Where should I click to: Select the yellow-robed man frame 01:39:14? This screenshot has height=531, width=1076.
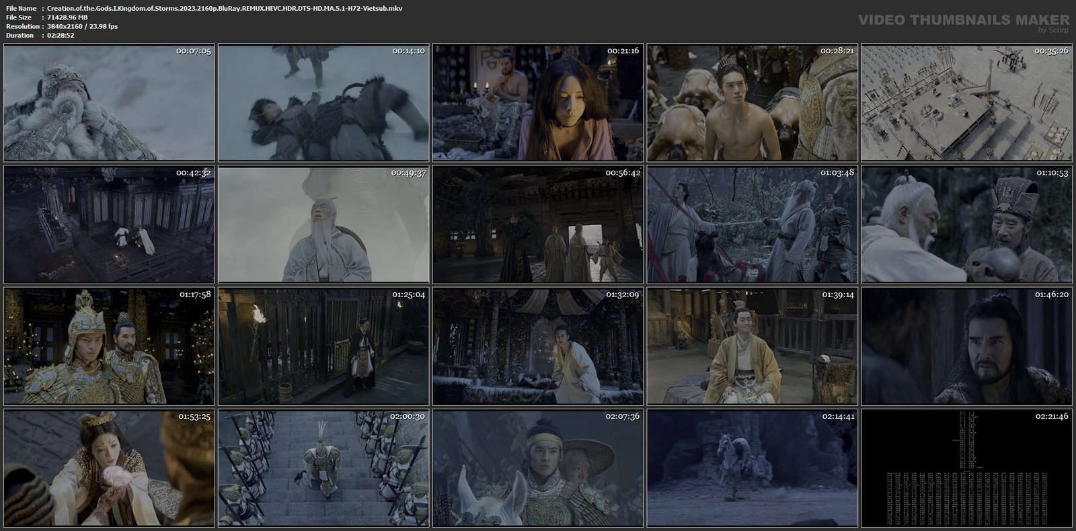(753, 346)
